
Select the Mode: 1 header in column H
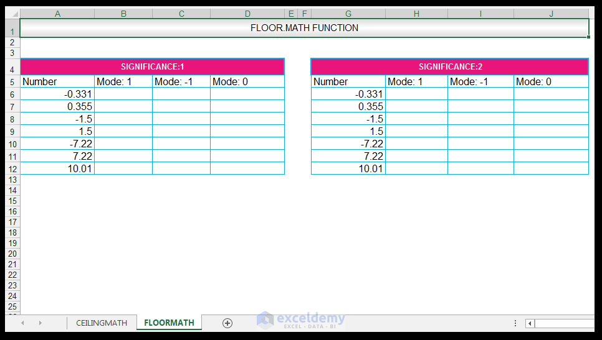pos(416,81)
